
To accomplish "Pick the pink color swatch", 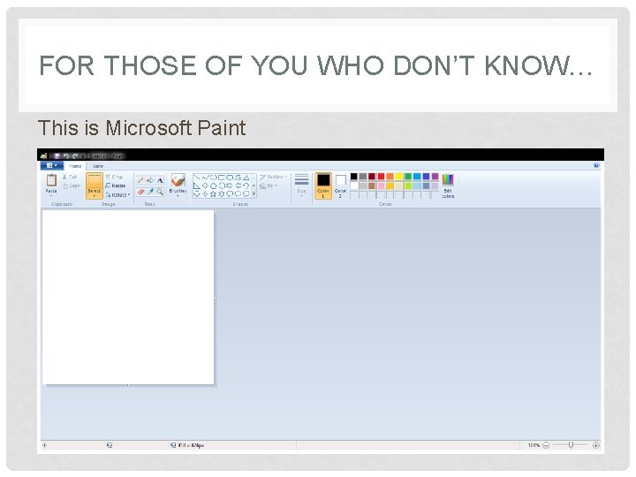I will pyautogui.click(x=381, y=185).
